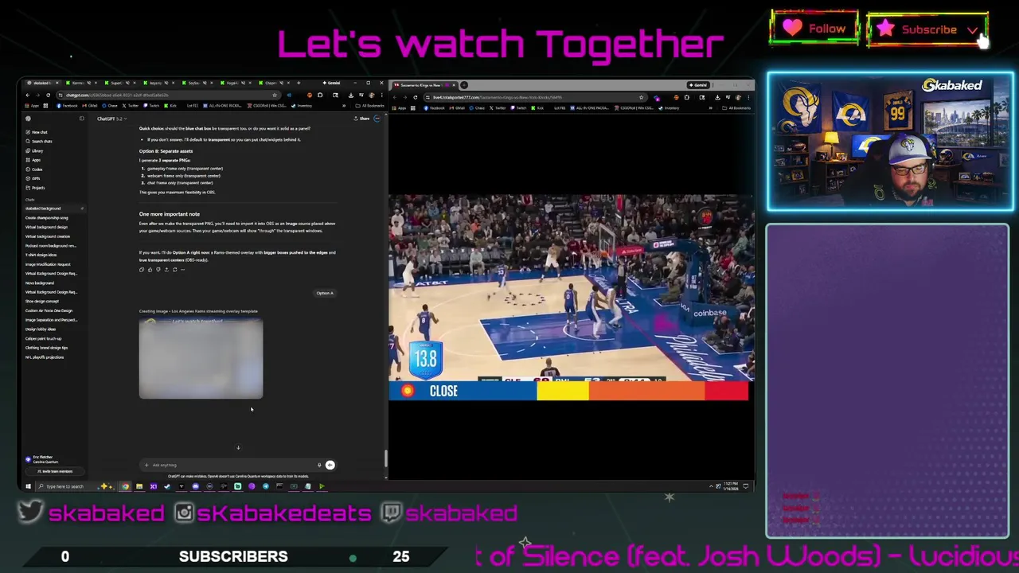This screenshot has height=573, width=1019.
Task: Click the microphone dictate icon in prompt box
Action: (319, 465)
